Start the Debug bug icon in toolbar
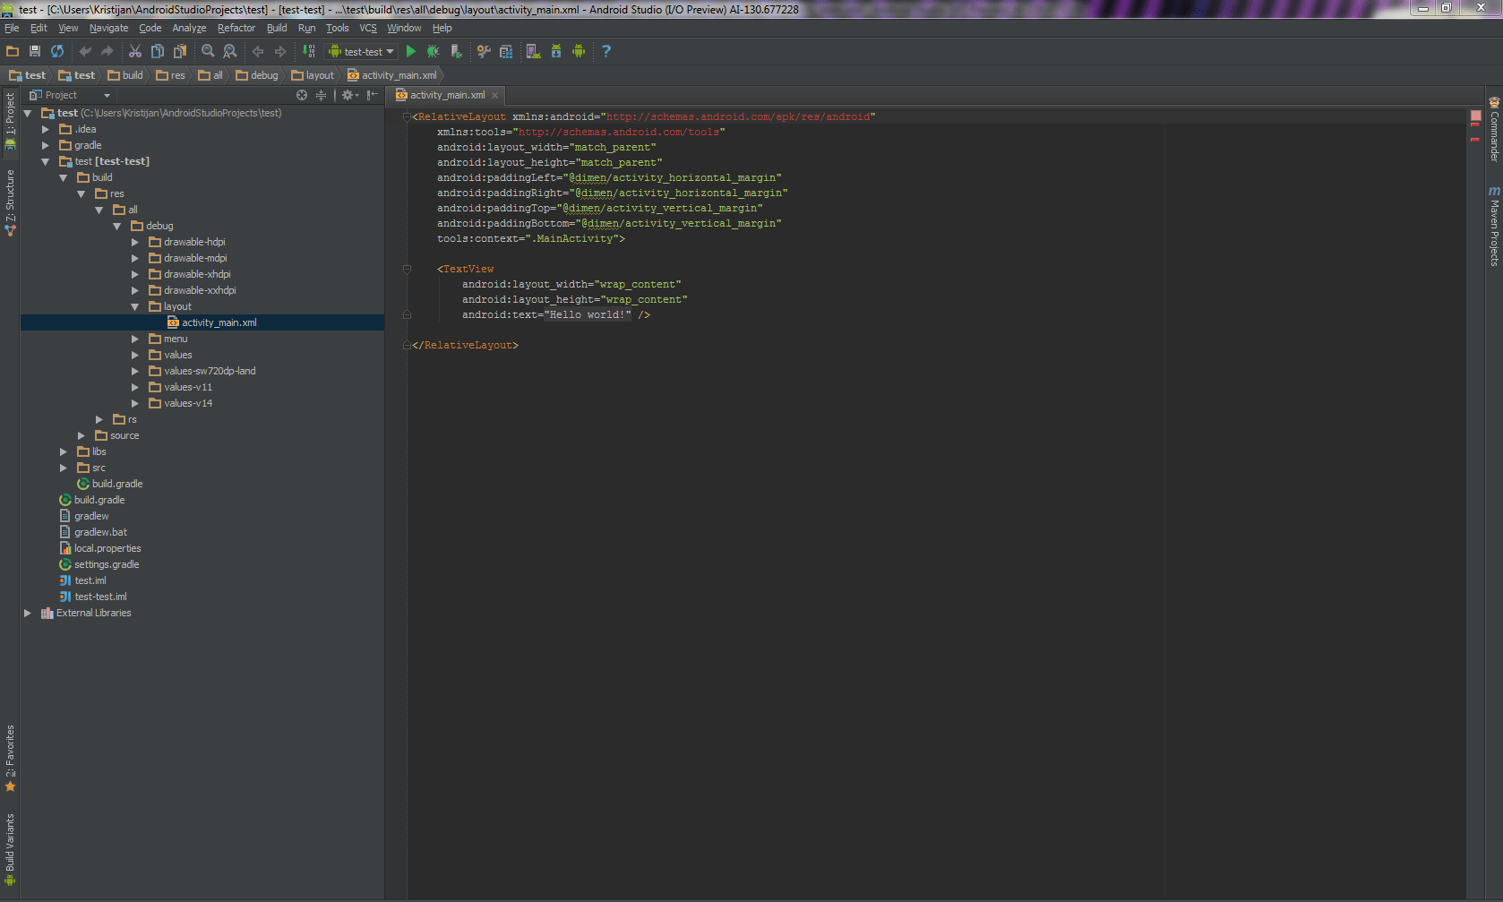The height and width of the screenshot is (902, 1503). pyautogui.click(x=433, y=51)
